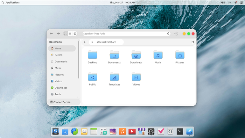Close the abhishekzambare tab
Image resolution: width=245 pixels, height=138 pixels.
92,42
